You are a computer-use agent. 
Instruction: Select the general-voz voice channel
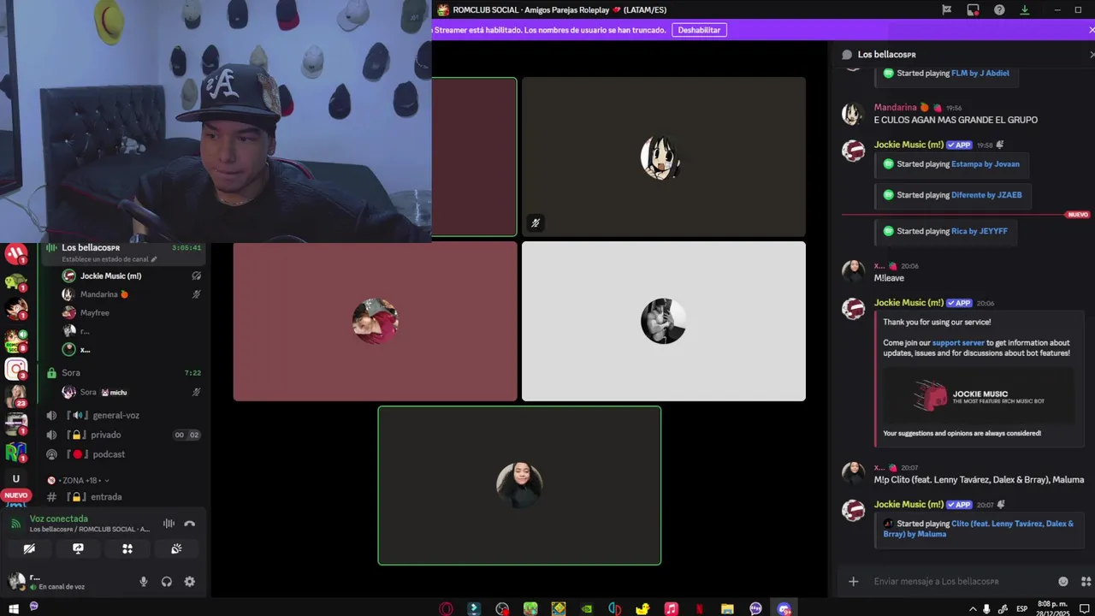[125, 416]
